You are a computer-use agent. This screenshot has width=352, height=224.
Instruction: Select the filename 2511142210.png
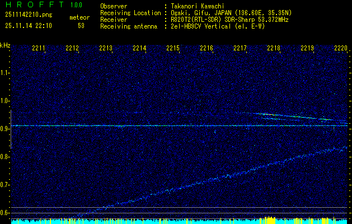(29, 15)
